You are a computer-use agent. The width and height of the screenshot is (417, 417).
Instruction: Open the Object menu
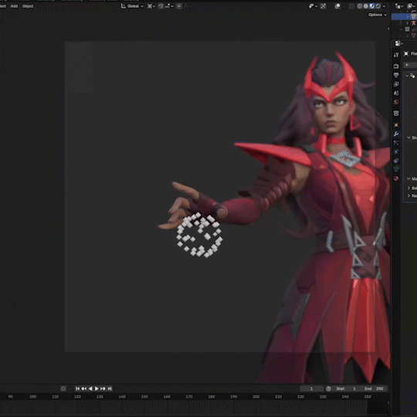(x=28, y=6)
